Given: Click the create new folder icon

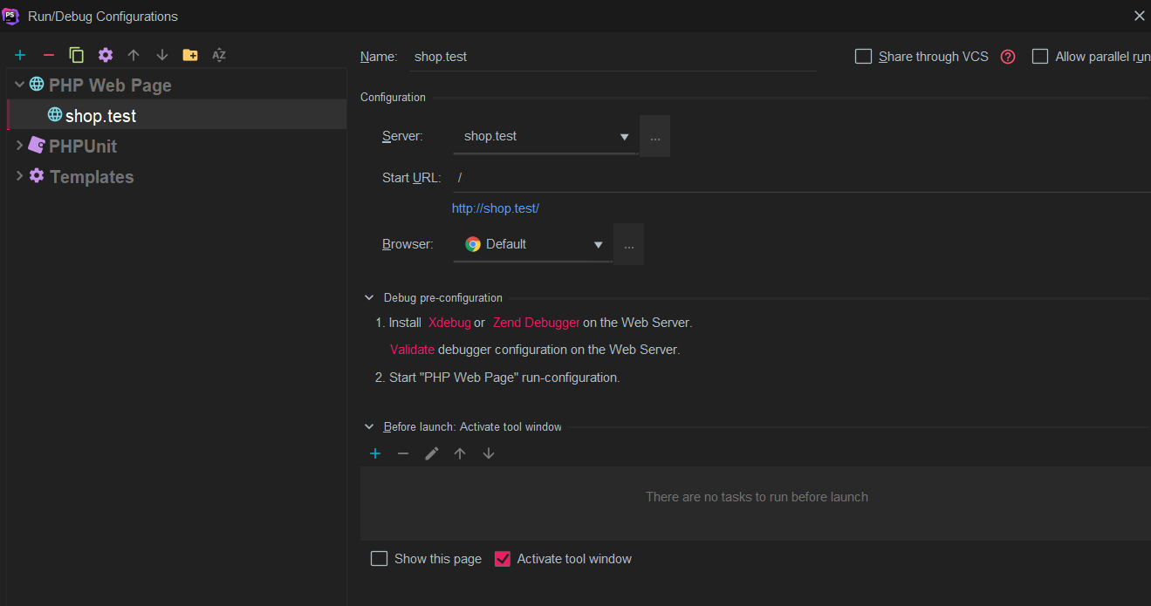Looking at the screenshot, I should click(x=190, y=55).
